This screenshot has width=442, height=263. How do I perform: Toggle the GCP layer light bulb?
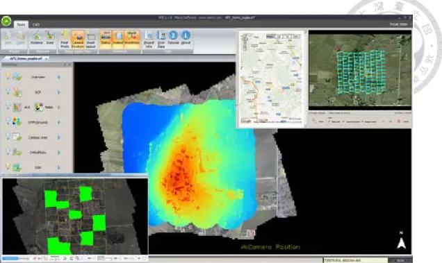click(x=8, y=91)
